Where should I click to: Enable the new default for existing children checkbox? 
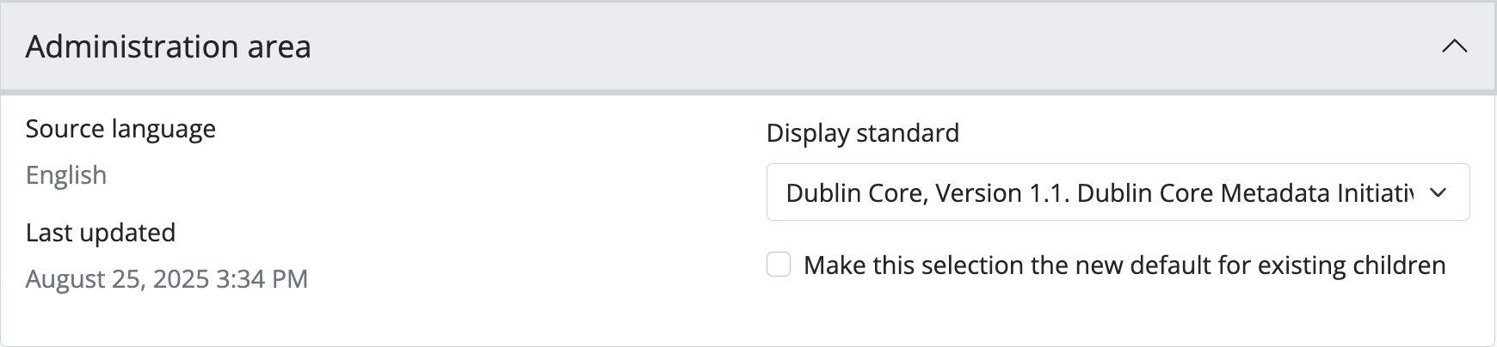(x=779, y=265)
